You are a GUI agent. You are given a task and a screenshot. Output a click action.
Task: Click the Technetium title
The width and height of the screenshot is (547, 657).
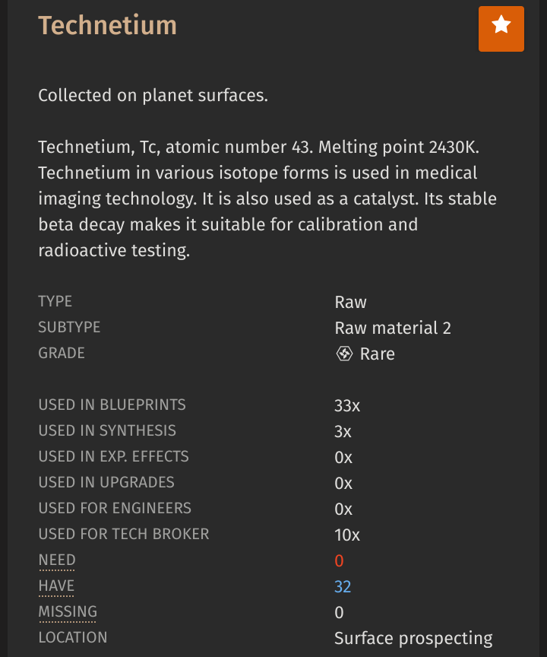coord(108,26)
